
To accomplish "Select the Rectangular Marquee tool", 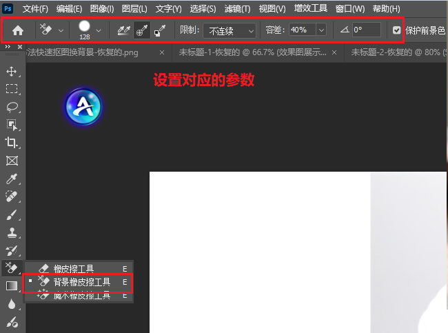I will pyautogui.click(x=12, y=89).
